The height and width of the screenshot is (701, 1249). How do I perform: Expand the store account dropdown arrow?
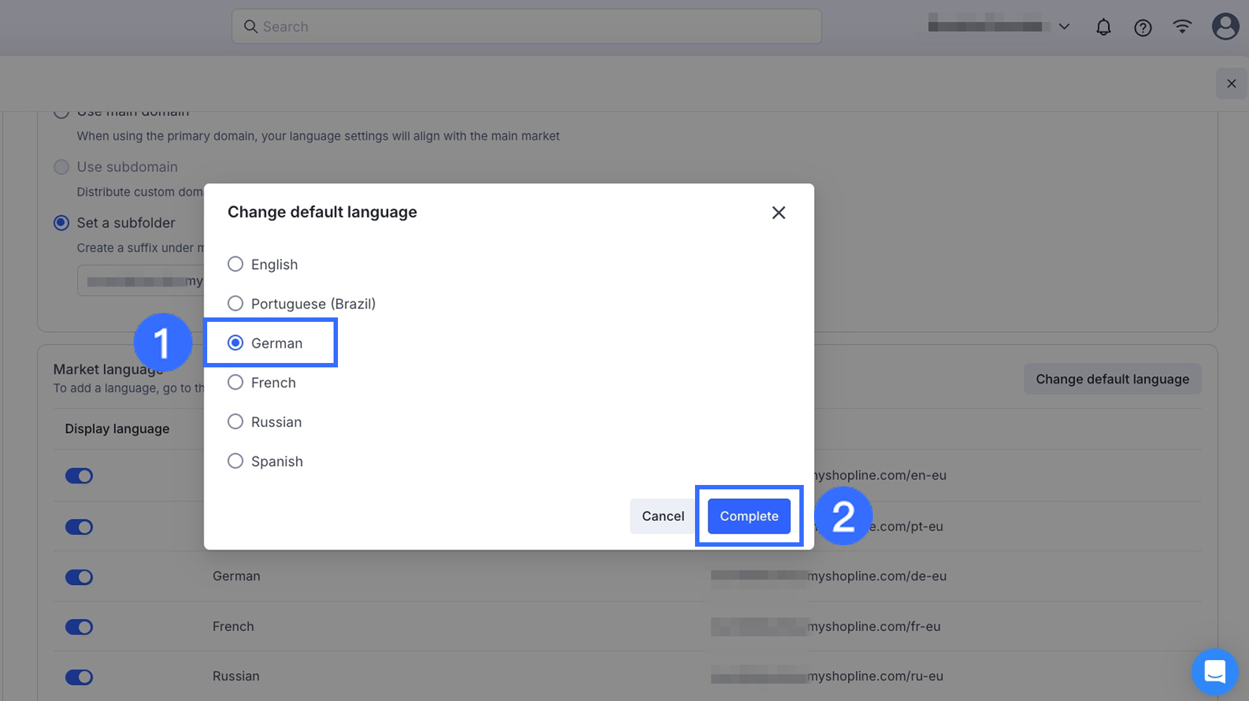point(1064,27)
